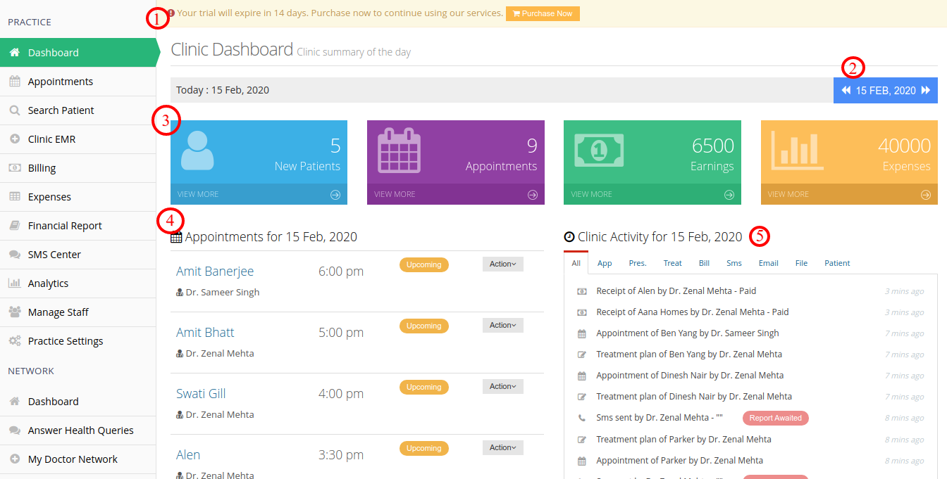Click the Search Patient magnifier icon
The width and height of the screenshot is (947, 479).
14,110
